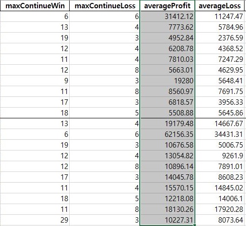The height and width of the screenshot is (226, 246).
Task: Click the 4629.95 loss cell
Action: pyautogui.click(x=220, y=70)
